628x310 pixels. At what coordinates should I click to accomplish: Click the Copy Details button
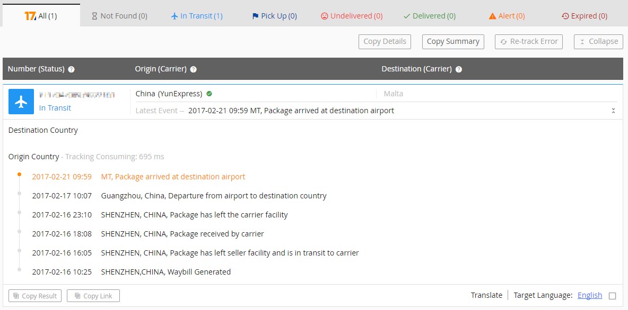[x=385, y=41]
